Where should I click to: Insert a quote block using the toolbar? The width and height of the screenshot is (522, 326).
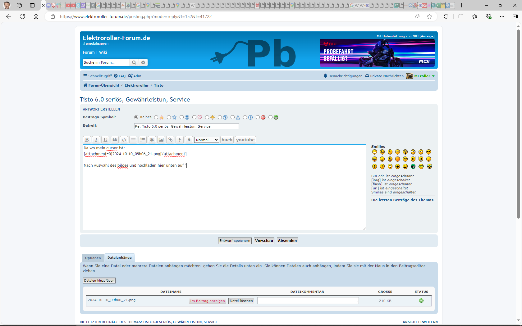pos(115,140)
